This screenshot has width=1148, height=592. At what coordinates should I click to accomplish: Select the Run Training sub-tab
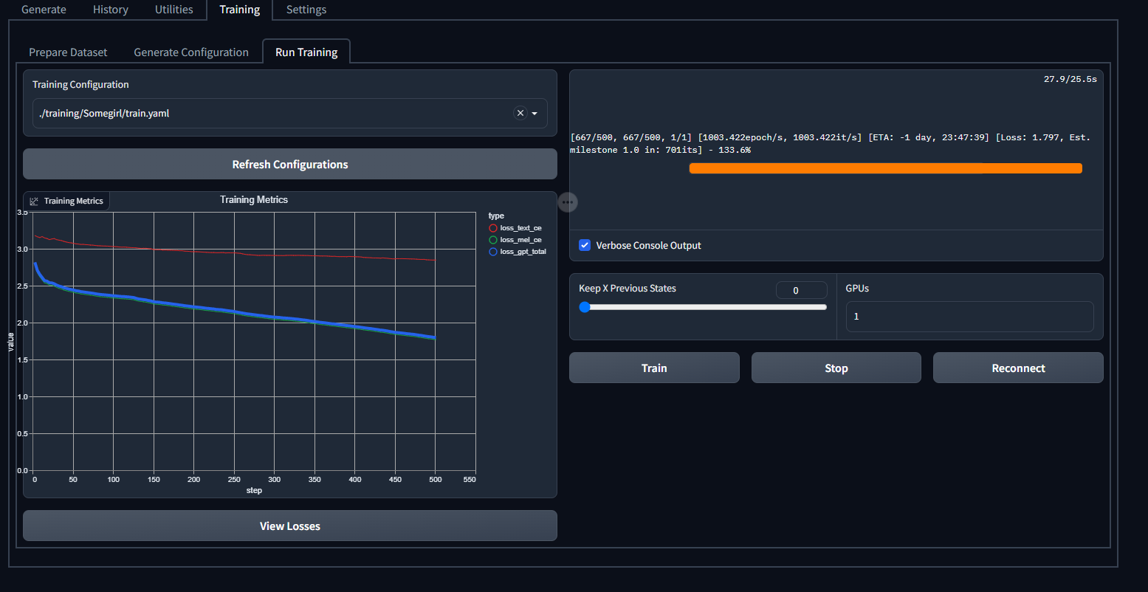(306, 52)
